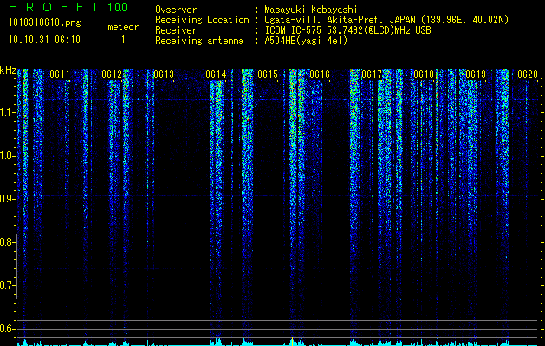Click the kHz axis unit label
This screenshot has height=346, width=545.
8,70
